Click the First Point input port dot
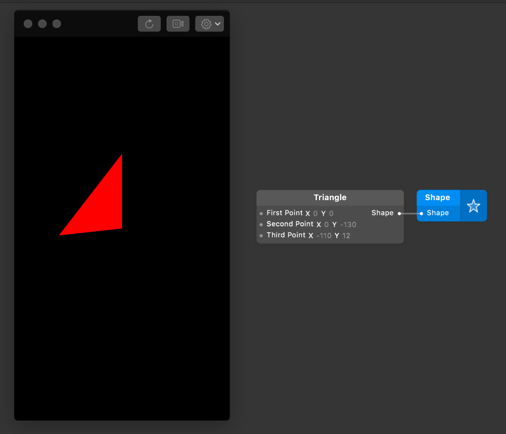This screenshot has height=434, width=506. 261,213
